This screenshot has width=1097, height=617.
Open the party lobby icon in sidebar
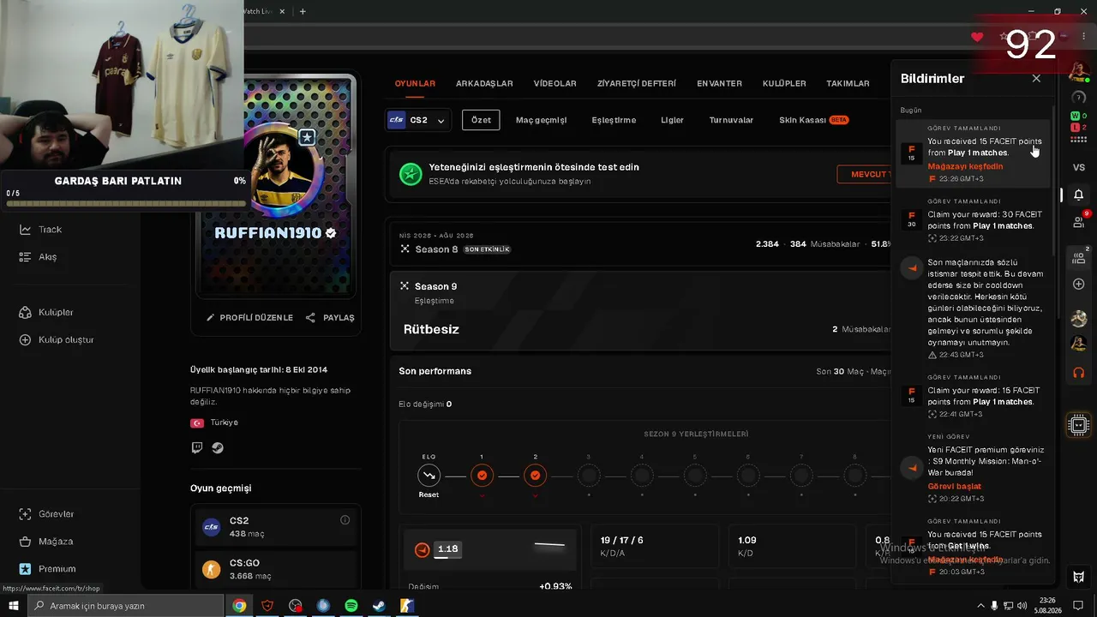point(1079,258)
